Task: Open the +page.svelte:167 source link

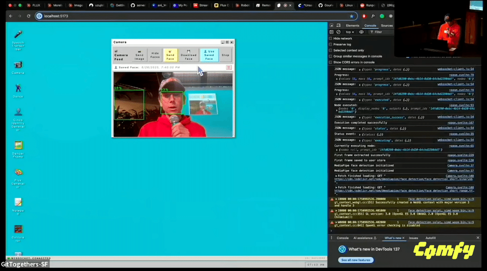Action: (461, 123)
